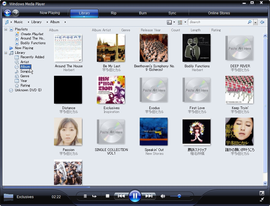Open the Library tab
The height and width of the screenshot is (206, 270).
(x=84, y=13)
